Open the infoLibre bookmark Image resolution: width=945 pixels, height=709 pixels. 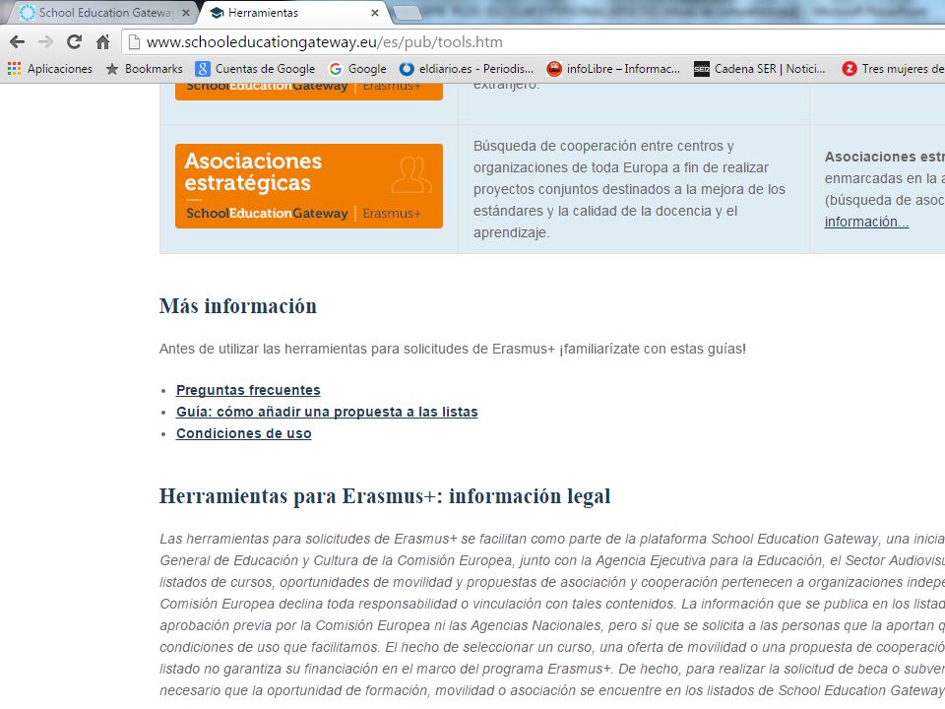tap(613, 69)
